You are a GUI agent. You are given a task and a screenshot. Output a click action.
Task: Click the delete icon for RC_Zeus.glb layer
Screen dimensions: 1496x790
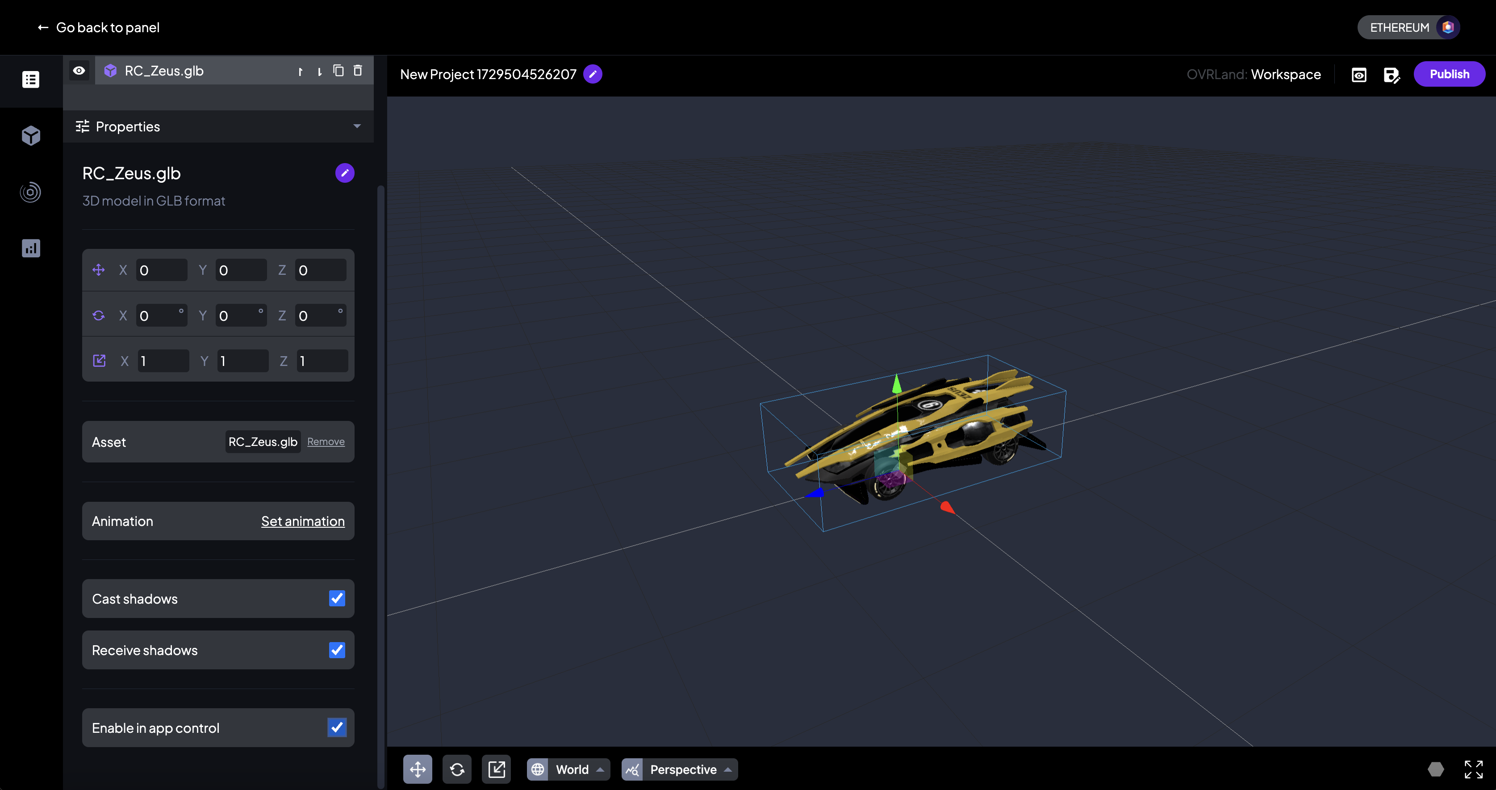358,70
